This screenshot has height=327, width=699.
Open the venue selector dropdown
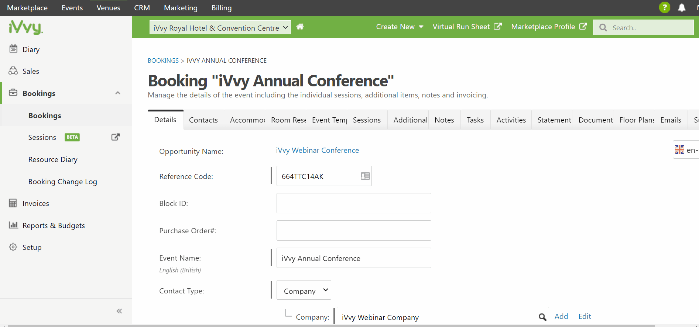[x=220, y=27]
